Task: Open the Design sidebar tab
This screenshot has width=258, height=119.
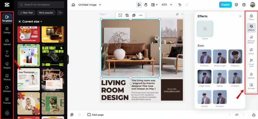Action: (x=7, y=31)
